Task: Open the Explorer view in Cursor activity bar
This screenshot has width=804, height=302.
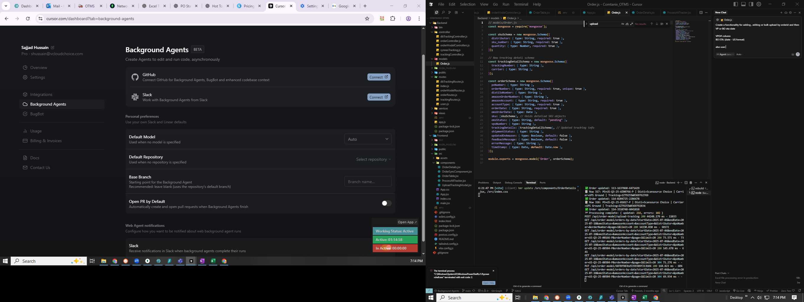Action: click(x=436, y=12)
